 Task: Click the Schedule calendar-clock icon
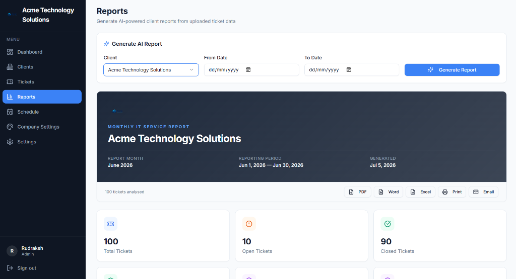click(10, 112)
